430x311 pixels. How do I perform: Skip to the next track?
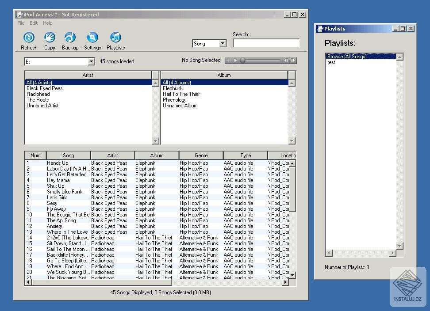[293, 60]
